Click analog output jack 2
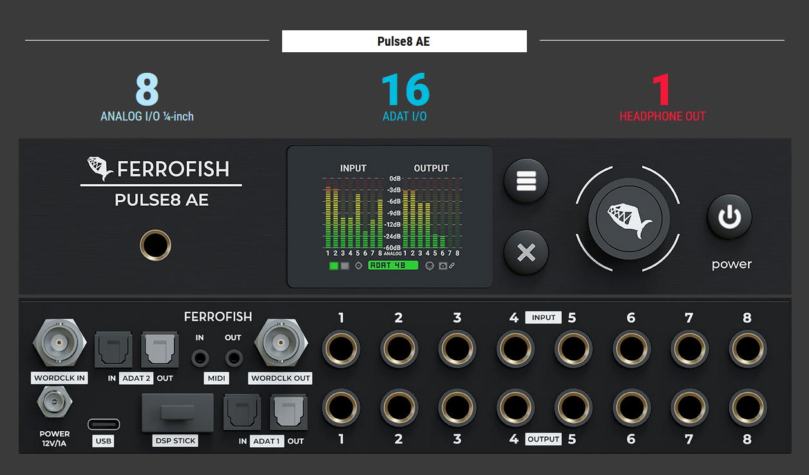This screenshot has width=809, height=475. tap(399, 408)
